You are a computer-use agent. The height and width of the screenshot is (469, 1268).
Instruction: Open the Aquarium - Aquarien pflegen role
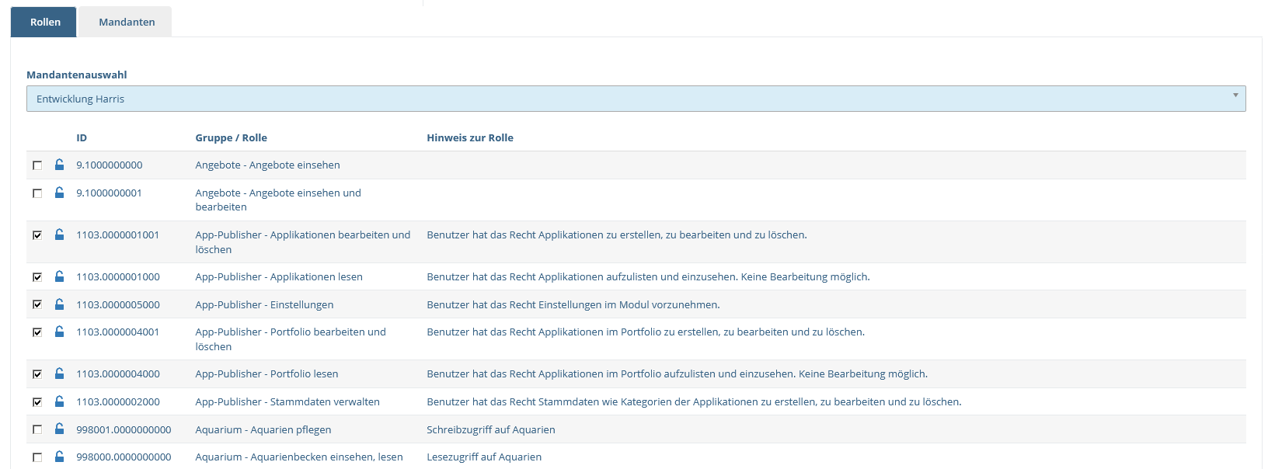263,429
